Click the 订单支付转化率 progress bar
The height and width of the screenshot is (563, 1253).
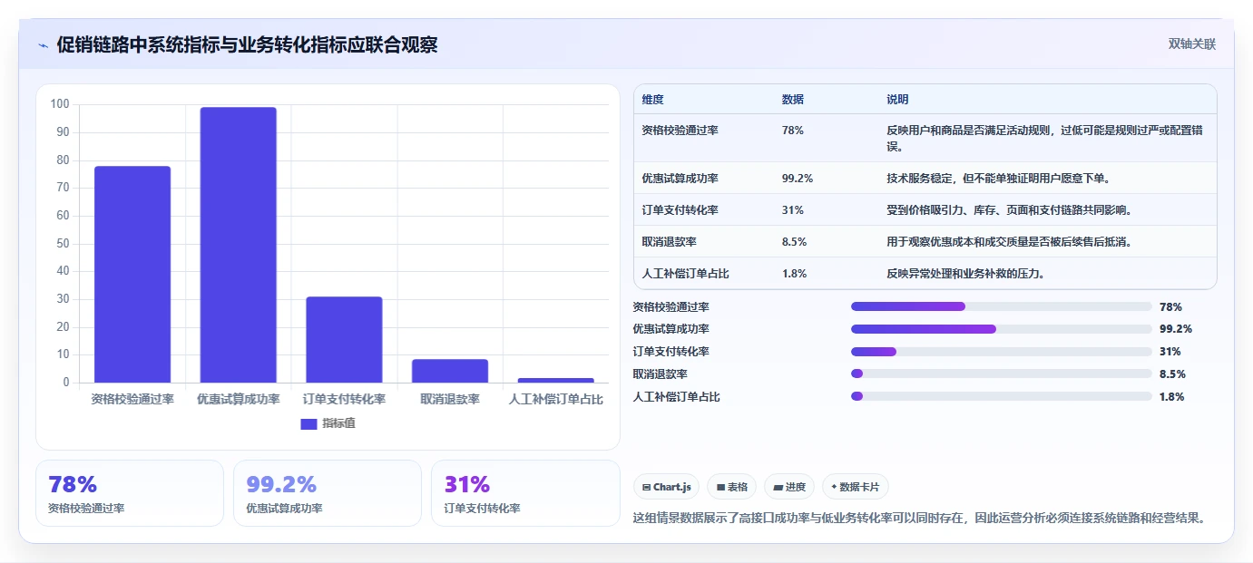1002,352
